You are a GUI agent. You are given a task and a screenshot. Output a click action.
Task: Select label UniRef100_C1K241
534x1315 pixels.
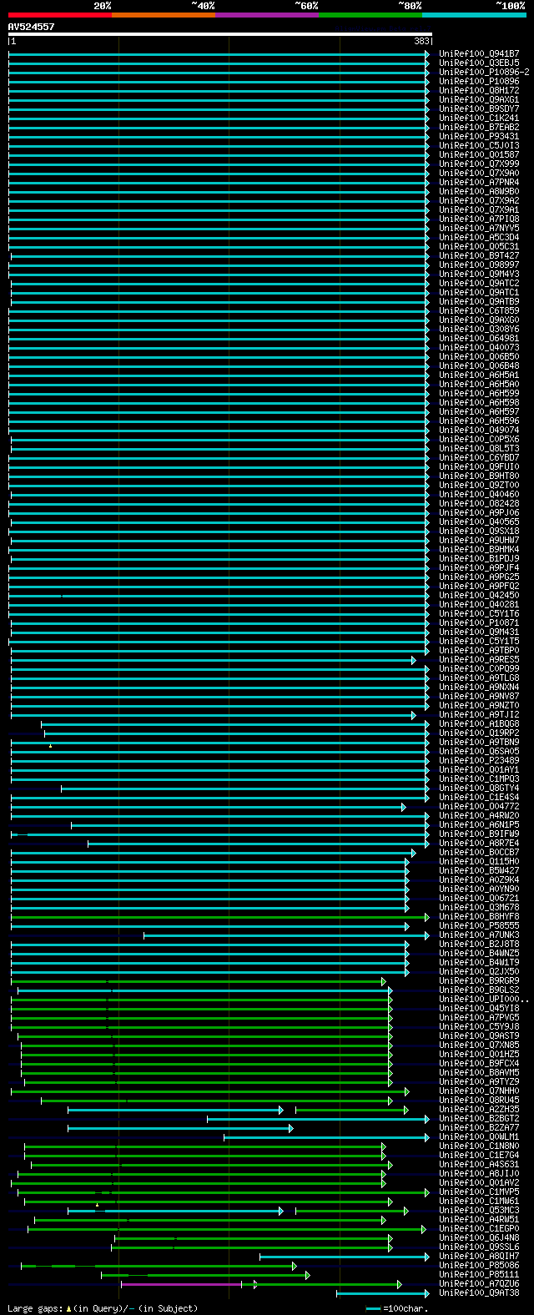click(x=479, y=118)
